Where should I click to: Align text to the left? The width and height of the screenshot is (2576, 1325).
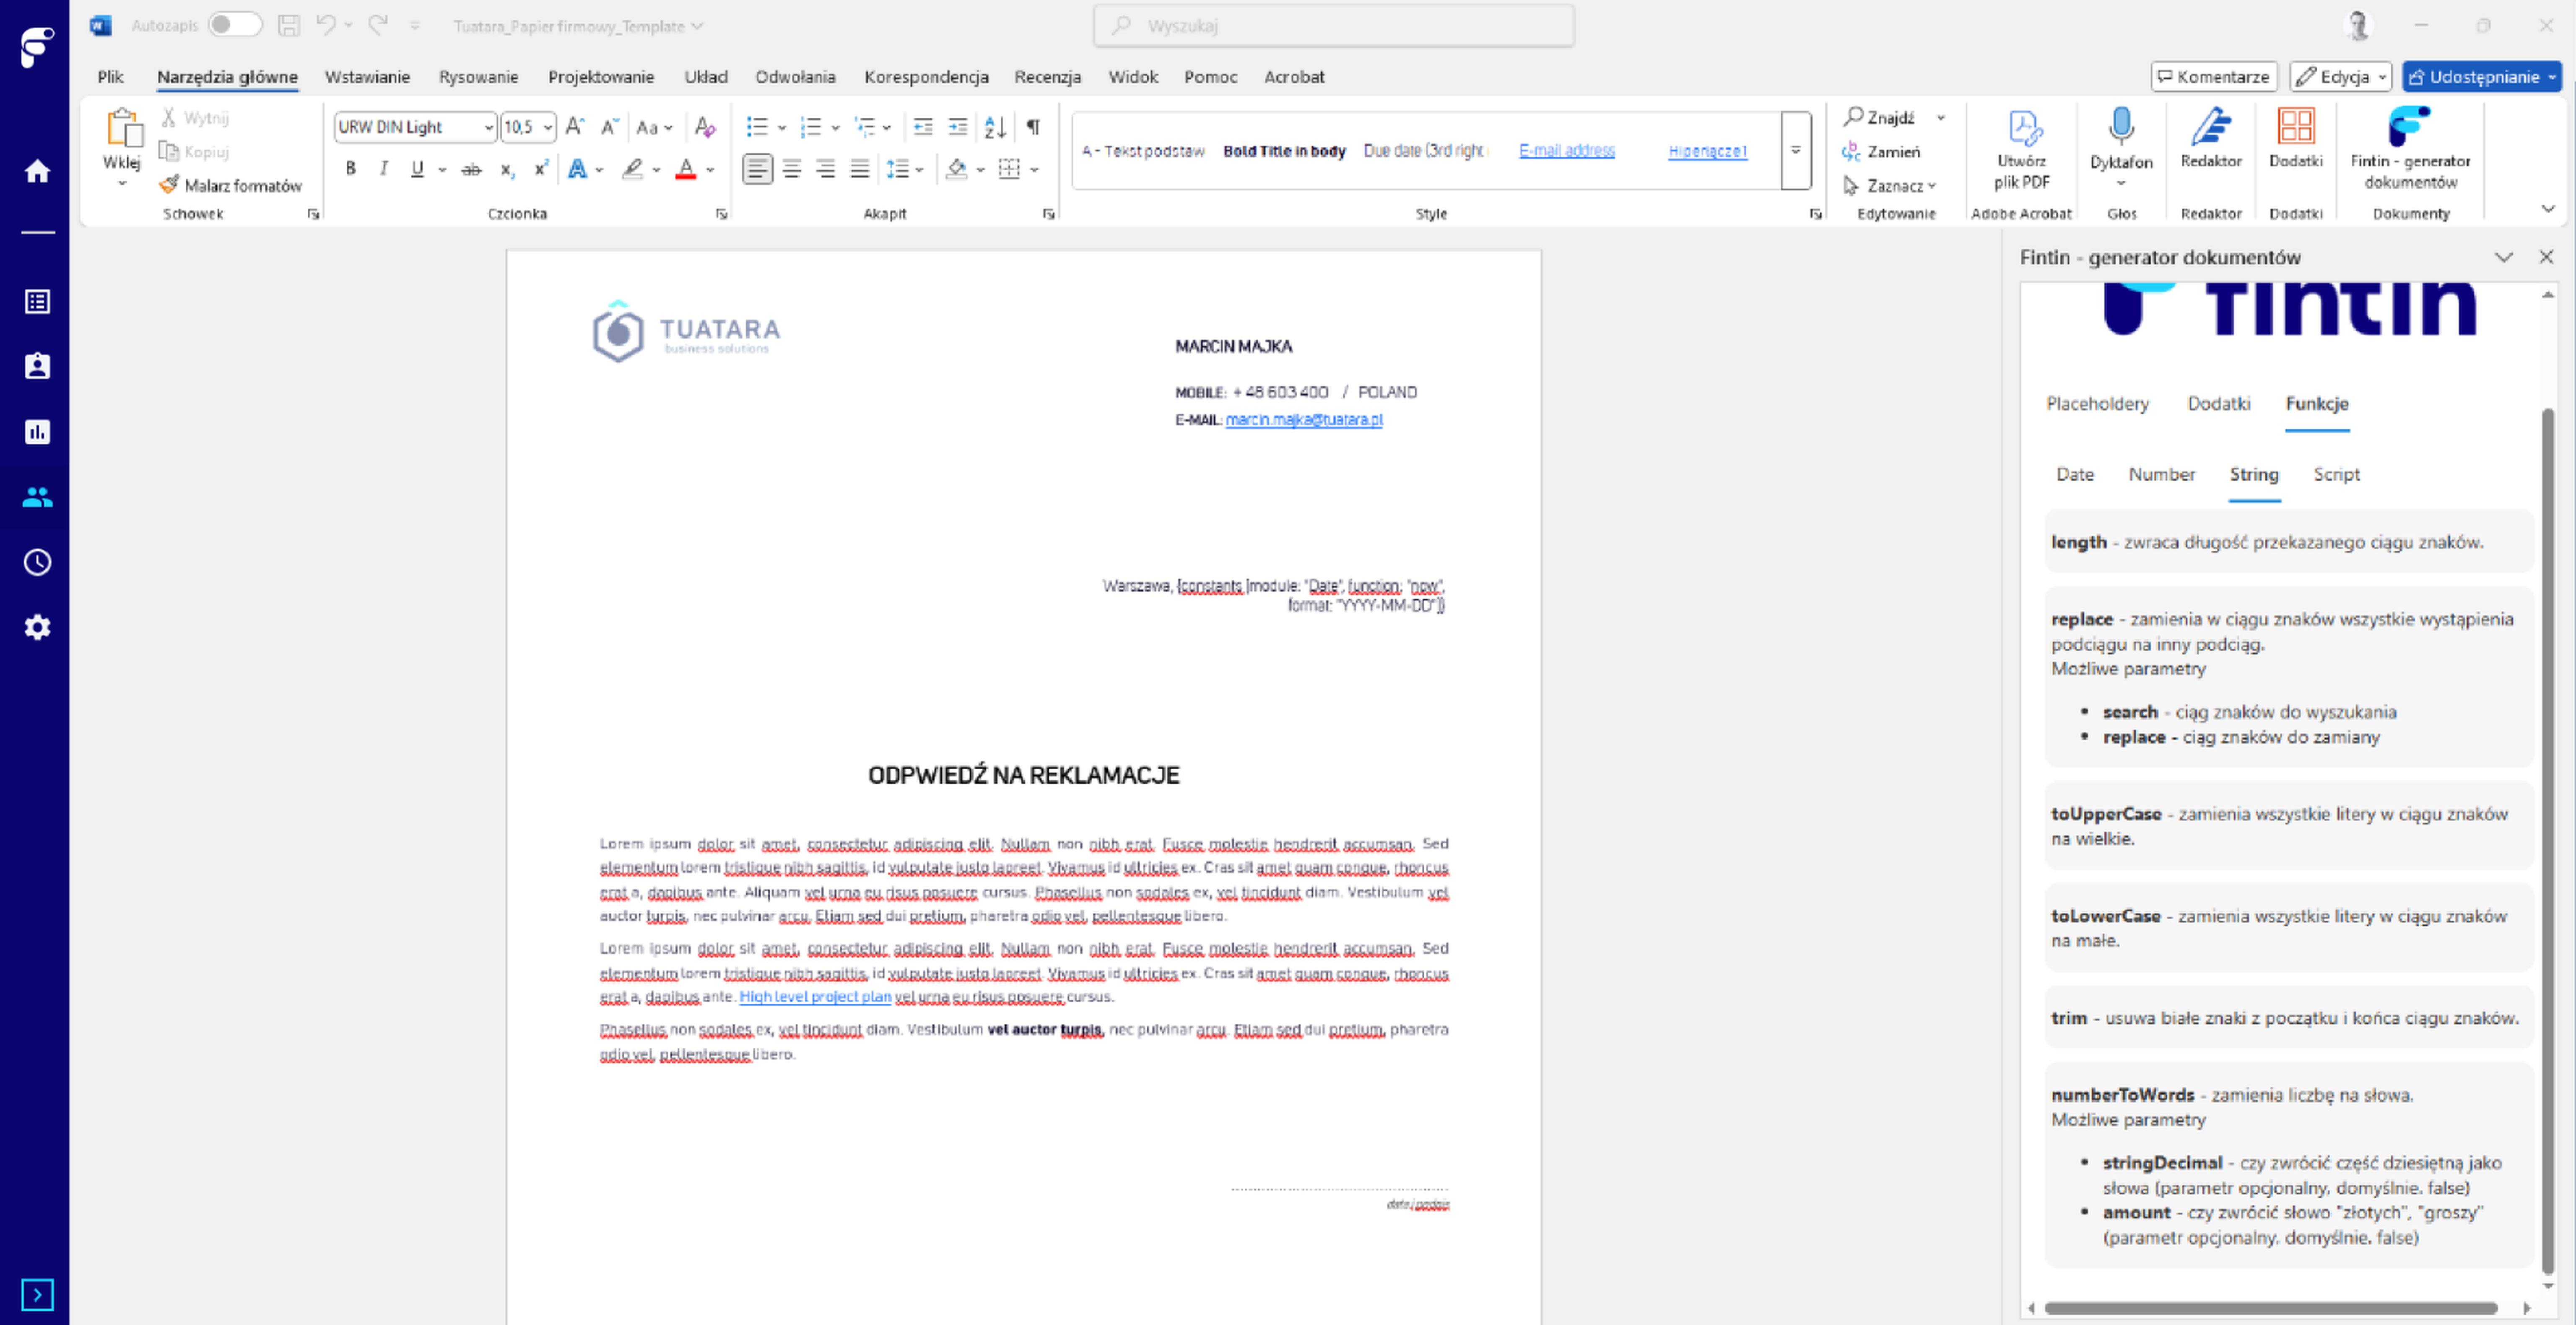pyautogui.click(x=757, y=169)
